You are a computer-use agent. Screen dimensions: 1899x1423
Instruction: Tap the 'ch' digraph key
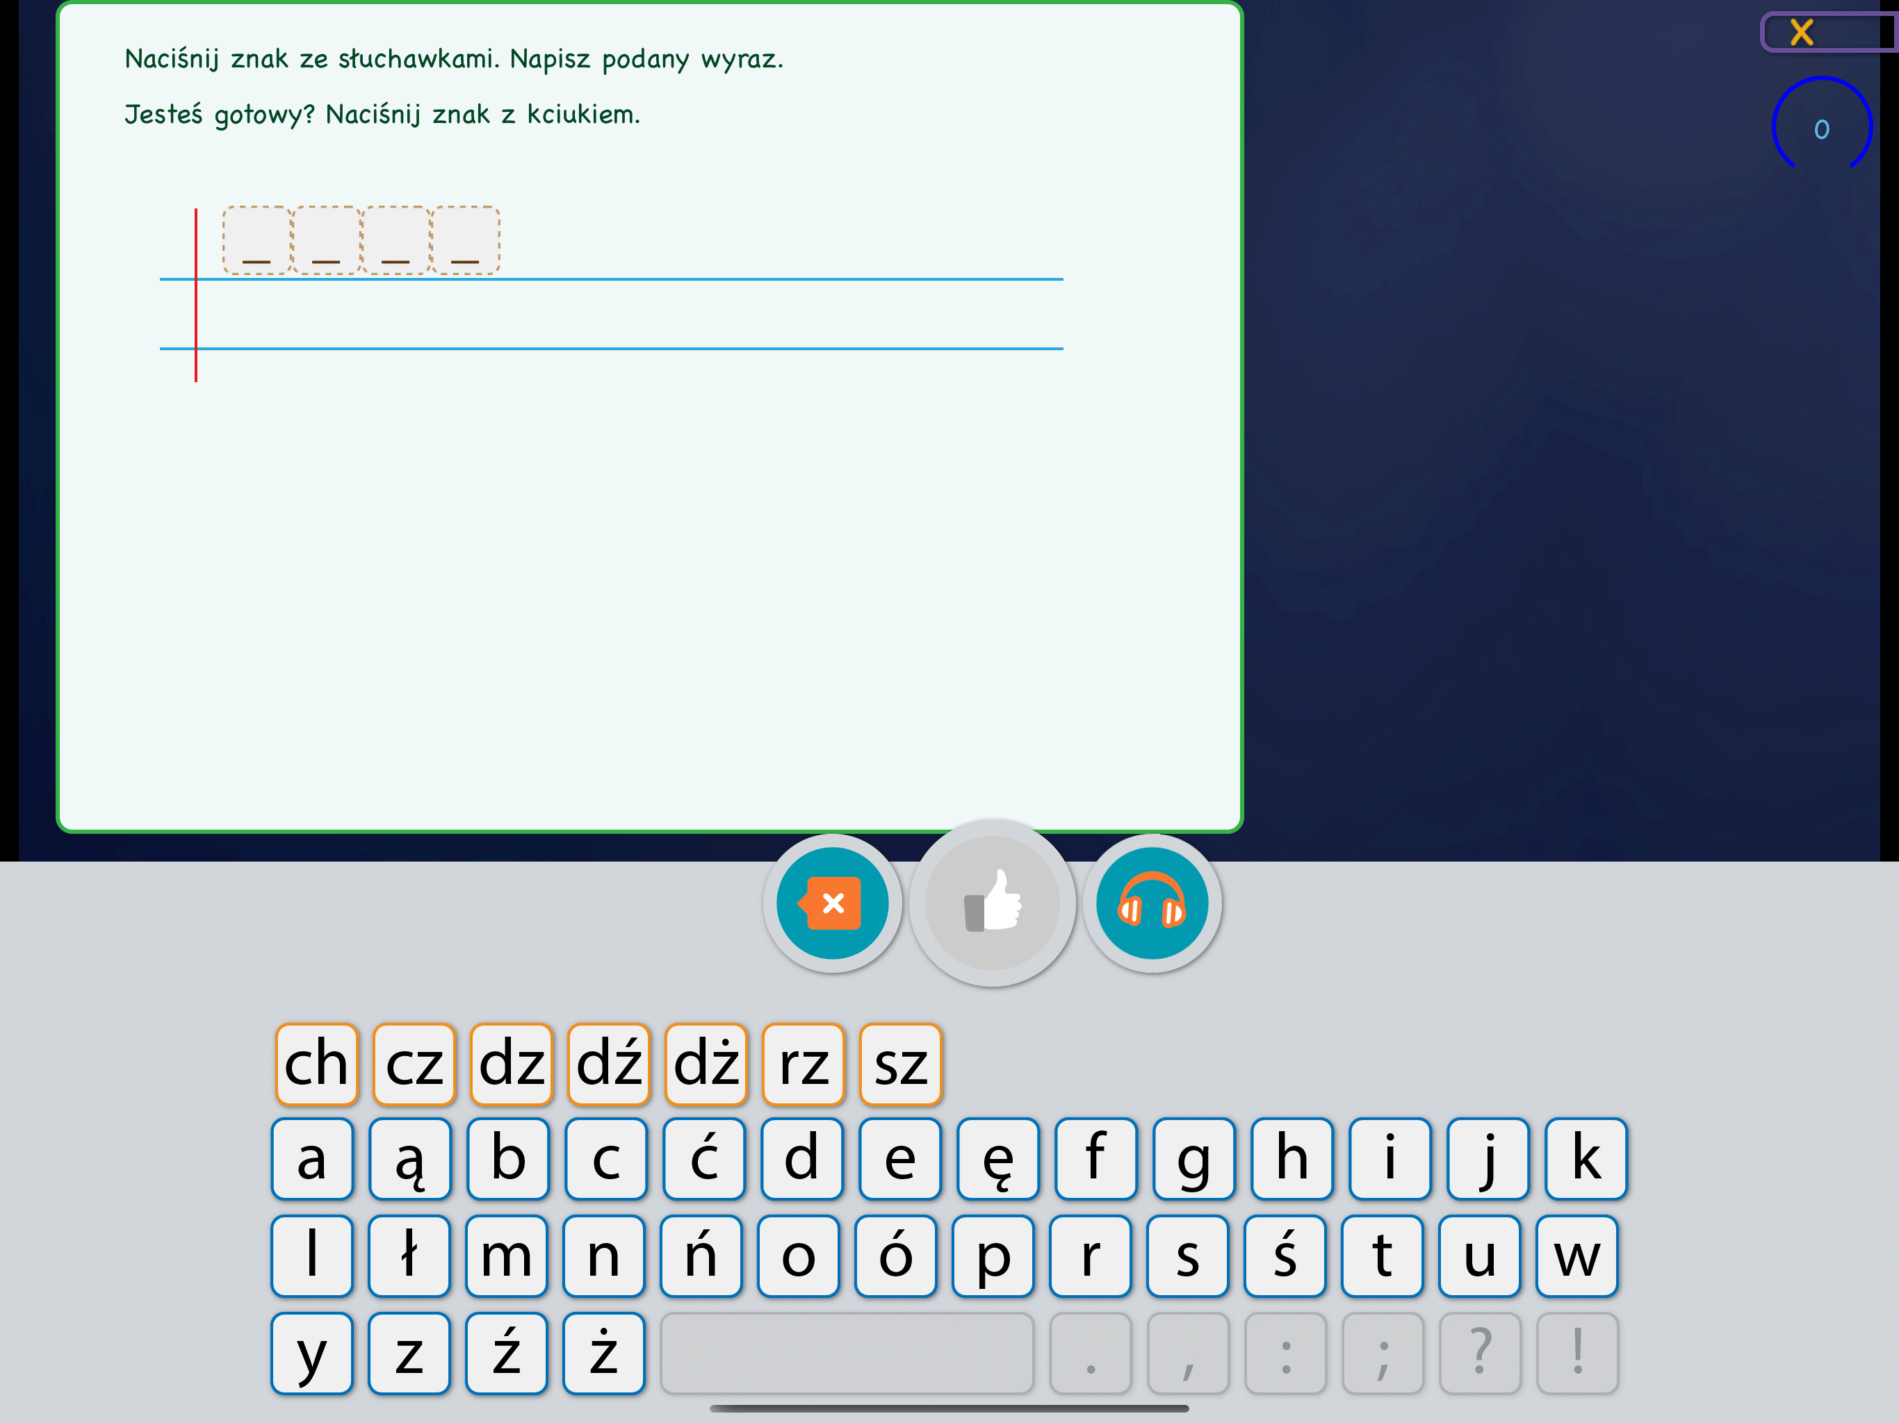click(x=317, y=1064)
